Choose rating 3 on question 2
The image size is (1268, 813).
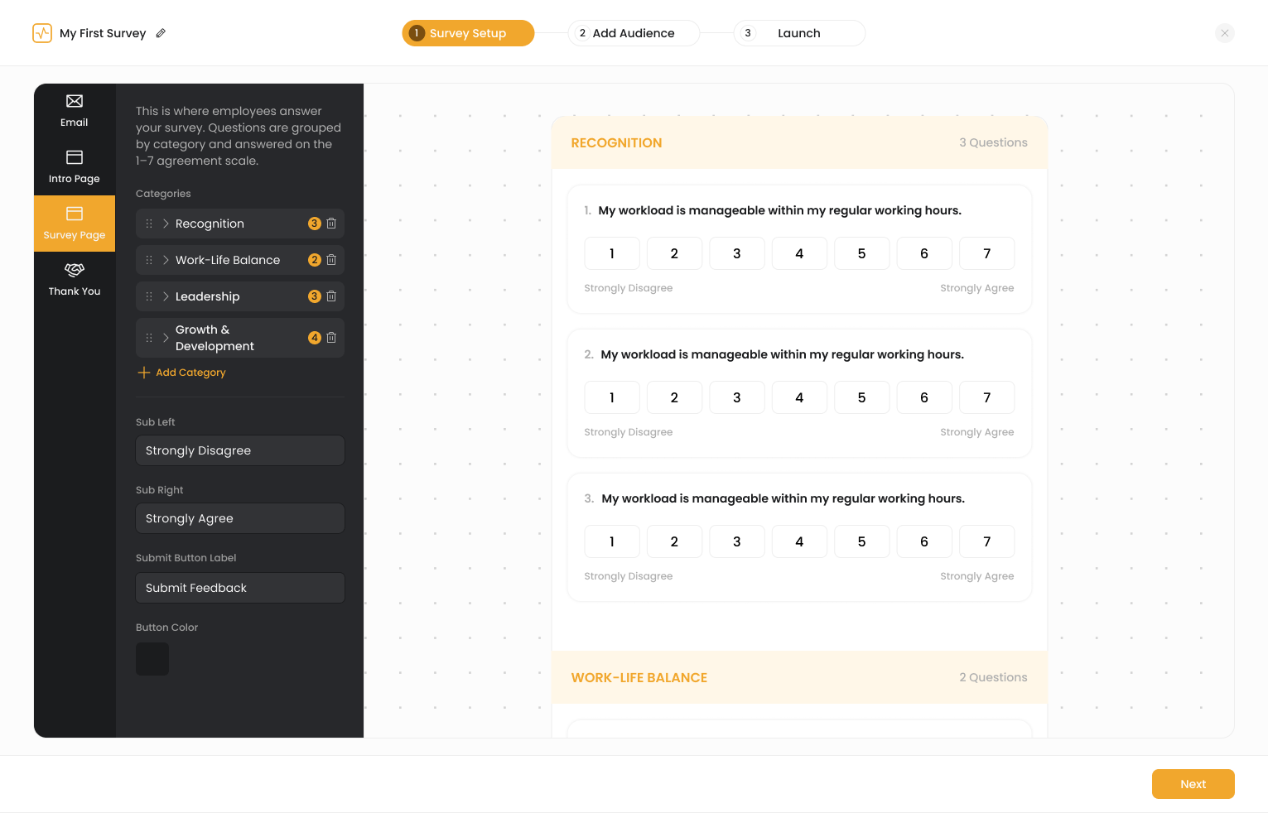(737, 397)
